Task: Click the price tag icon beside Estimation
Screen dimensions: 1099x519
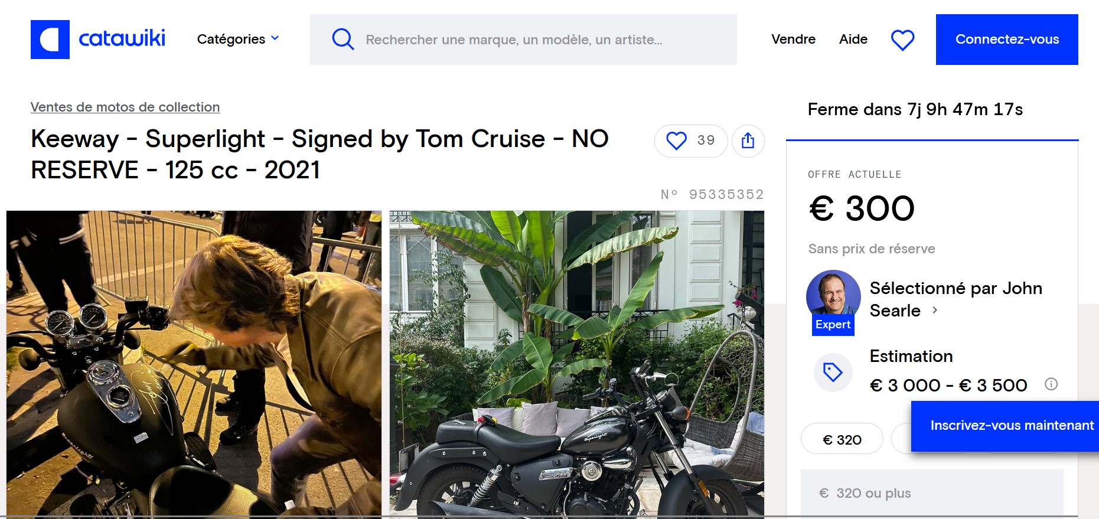Action: click(x=833, y=372)
